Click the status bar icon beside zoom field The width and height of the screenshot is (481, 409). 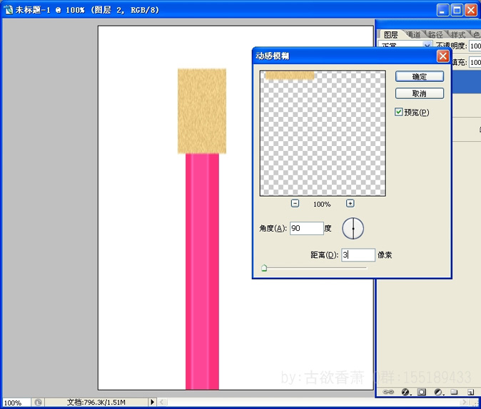(x=38, y=403)
